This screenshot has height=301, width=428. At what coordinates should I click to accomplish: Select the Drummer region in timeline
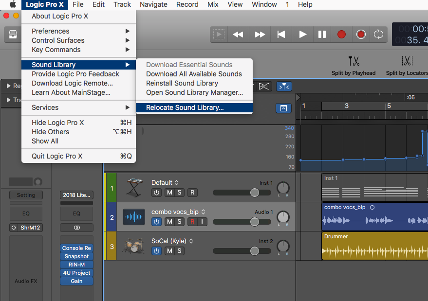tap(375, 246)
